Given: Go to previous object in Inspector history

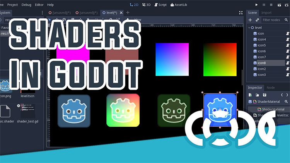Looking at the screenshot, I should (282, 95).
